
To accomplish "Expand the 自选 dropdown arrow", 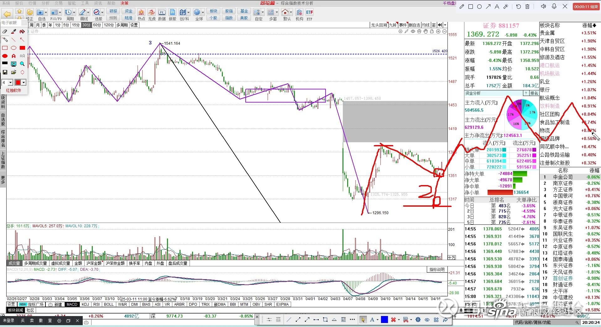I will pyautogui.click(x=46, y=12).
